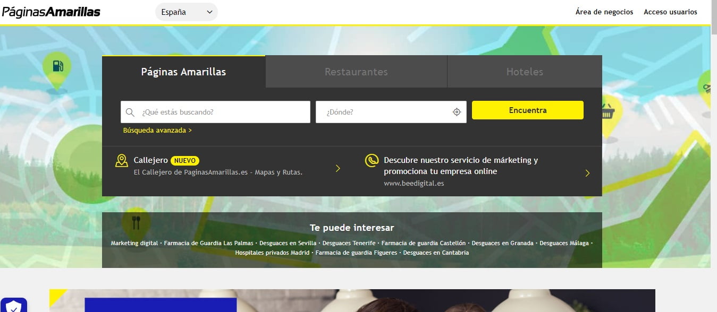Click the phone icon beside the marketing service text
Image resolution: width=717 pixels, height=312 pixels.
(372, 160)
